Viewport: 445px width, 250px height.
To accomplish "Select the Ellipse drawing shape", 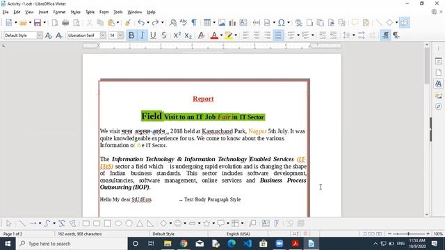I will click(x=118, y=224).
